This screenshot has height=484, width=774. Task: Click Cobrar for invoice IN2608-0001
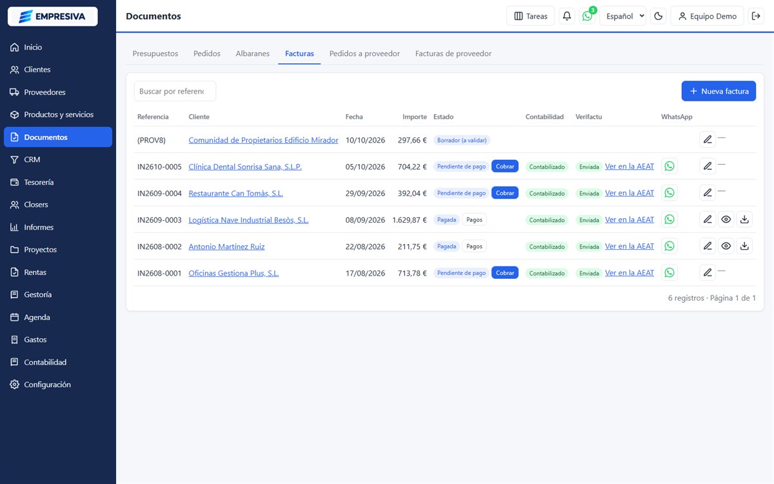pos(505,273)
